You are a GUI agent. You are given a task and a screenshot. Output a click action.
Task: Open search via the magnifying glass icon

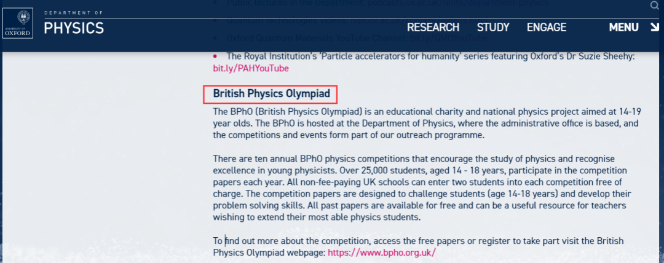[654, 6]
